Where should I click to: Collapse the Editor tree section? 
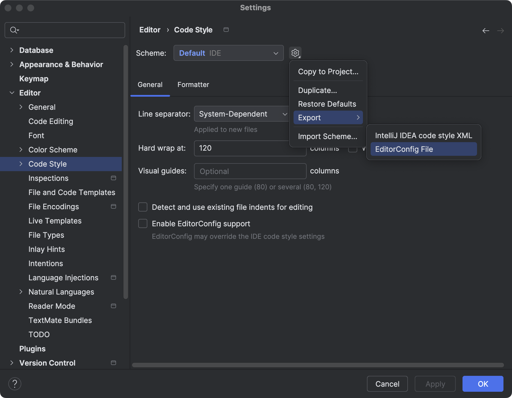pyautogui.click(x=12, y=93)
